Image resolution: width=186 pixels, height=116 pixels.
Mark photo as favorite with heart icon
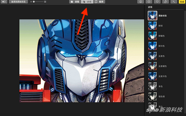pos(157,2)
